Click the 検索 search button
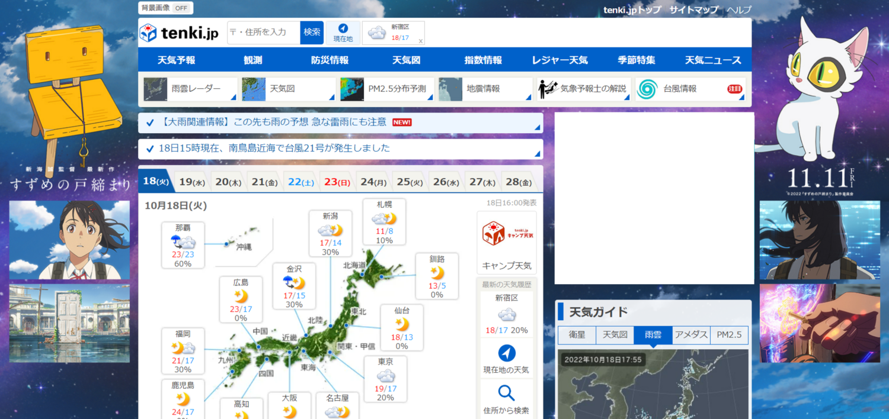This screenshot has width=889, height=419. click(x=312, y=33)
